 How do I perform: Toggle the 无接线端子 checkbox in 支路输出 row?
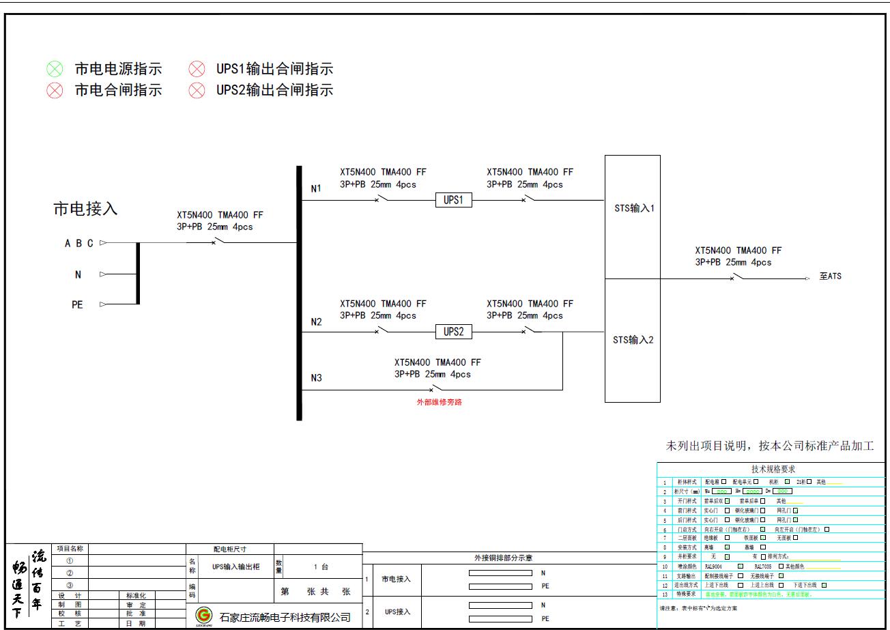(x=781, y=575)
